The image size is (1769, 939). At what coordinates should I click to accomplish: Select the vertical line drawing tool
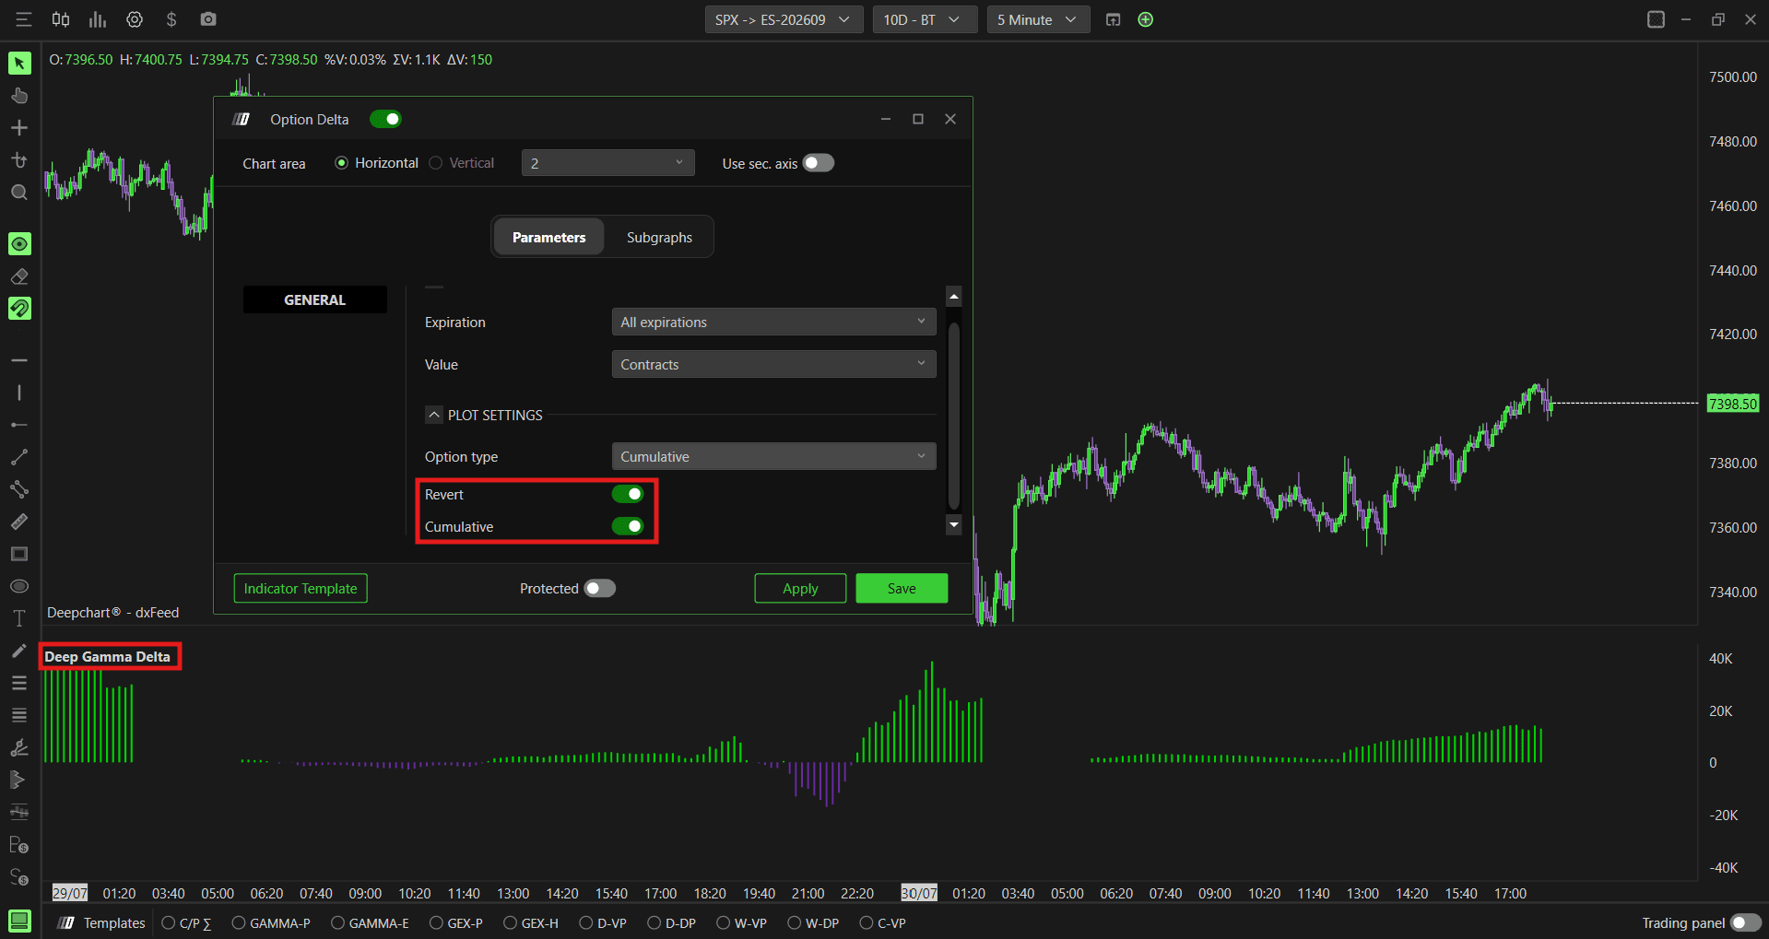[x=19, y=393]
